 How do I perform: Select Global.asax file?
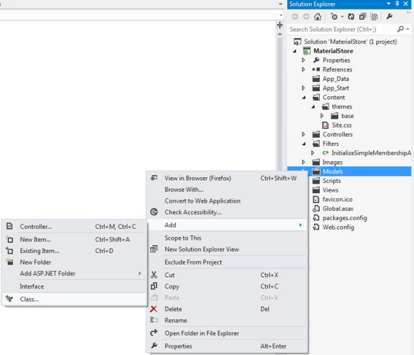coord(338,208)
